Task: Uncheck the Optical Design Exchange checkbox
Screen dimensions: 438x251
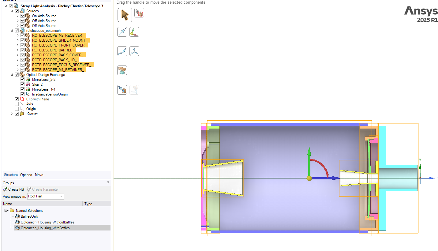Action: coord(17,75)
